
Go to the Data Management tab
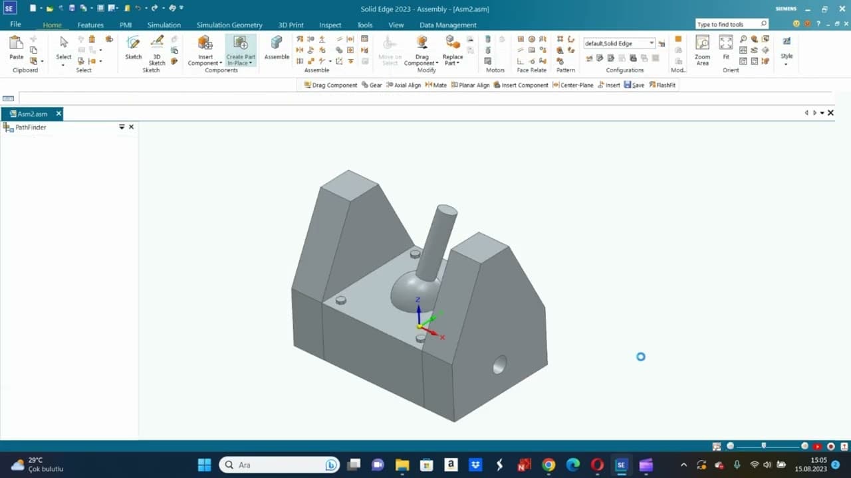click(x=447, y=25)
